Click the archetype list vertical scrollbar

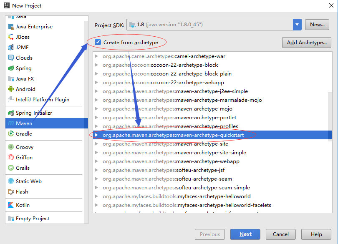pos(330,116)
